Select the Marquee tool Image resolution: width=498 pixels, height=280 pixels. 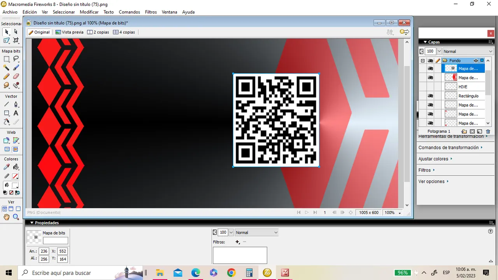(x=7, y=59)
